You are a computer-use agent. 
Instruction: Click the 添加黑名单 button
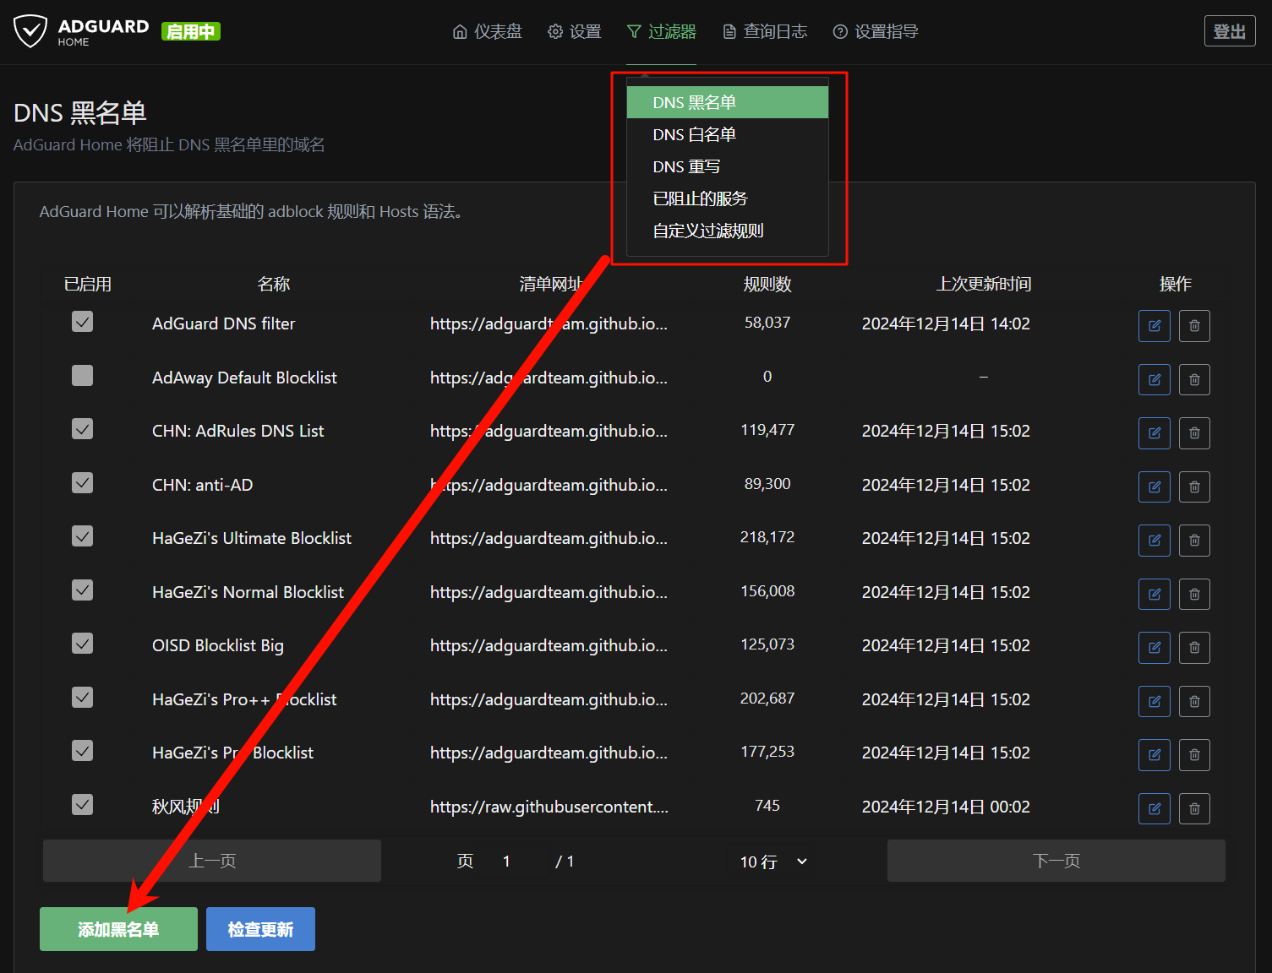(118, 929)
